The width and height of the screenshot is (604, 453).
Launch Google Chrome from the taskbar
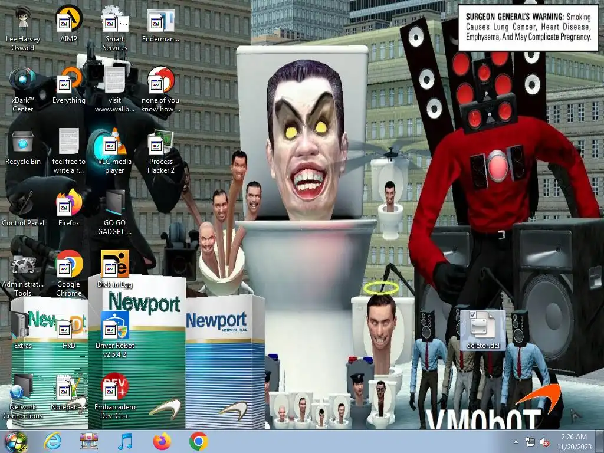click(199, 441)
